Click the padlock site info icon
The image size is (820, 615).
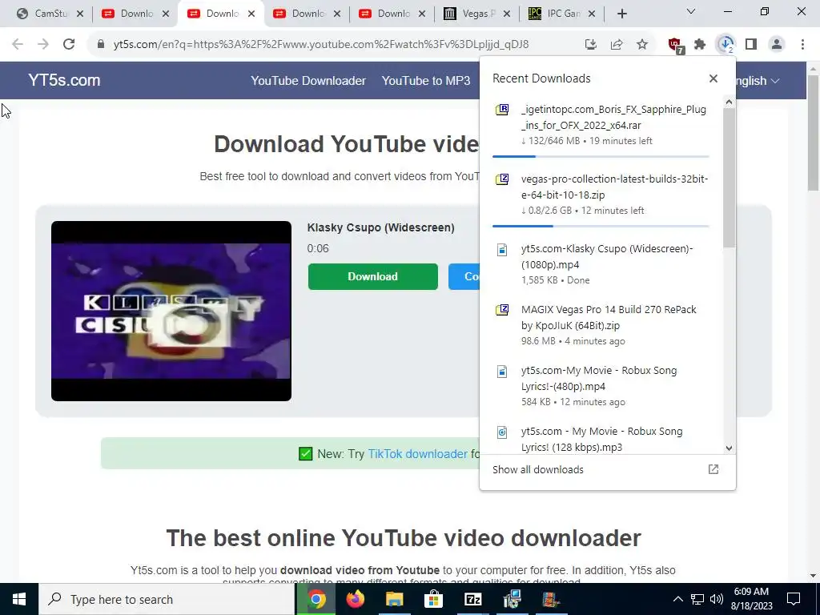(x=101, y=45)
